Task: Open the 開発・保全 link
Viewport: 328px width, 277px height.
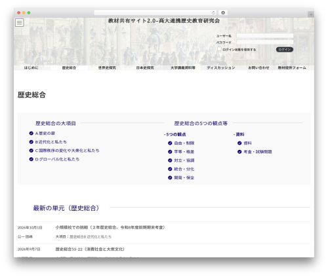Action: (184, 177)
